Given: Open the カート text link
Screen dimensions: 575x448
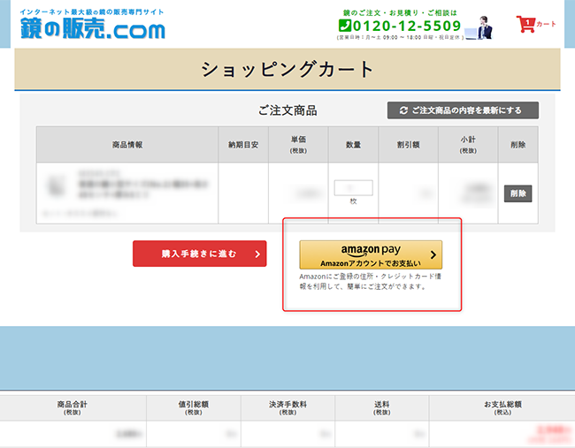Looking at the screenshot, I should [x=547, y=25].
